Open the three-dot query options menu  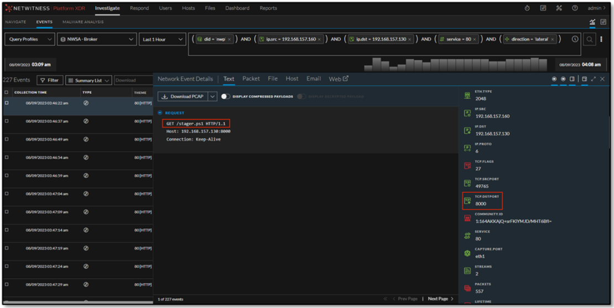pyautogui.click(x=601, y=39)
